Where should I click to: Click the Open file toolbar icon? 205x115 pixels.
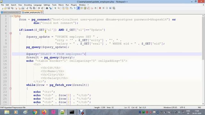click(5, 8)
